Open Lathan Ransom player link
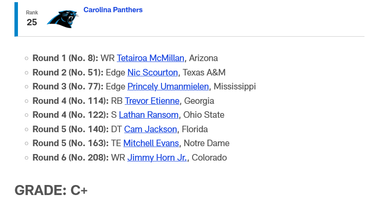This screenshot has width=382, height=209. pos(149,115)
